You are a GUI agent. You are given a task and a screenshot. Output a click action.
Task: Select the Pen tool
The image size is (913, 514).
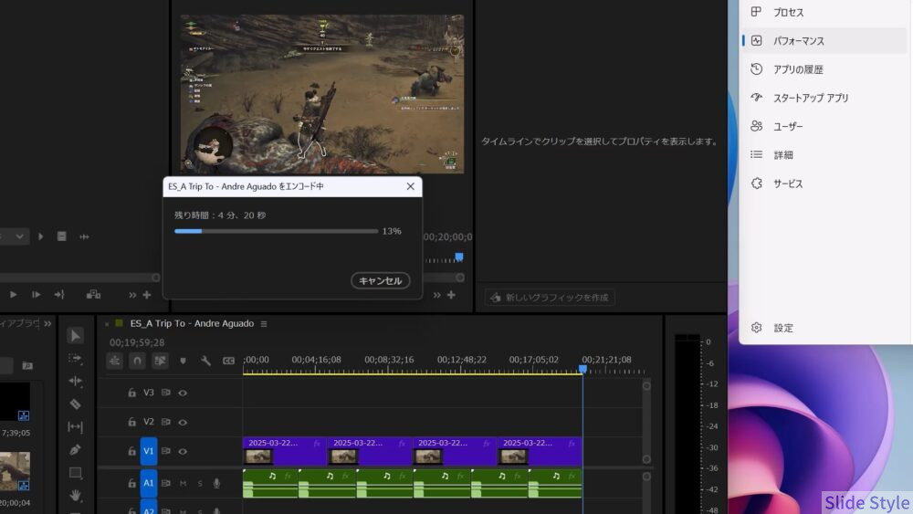tap(75, 449)
